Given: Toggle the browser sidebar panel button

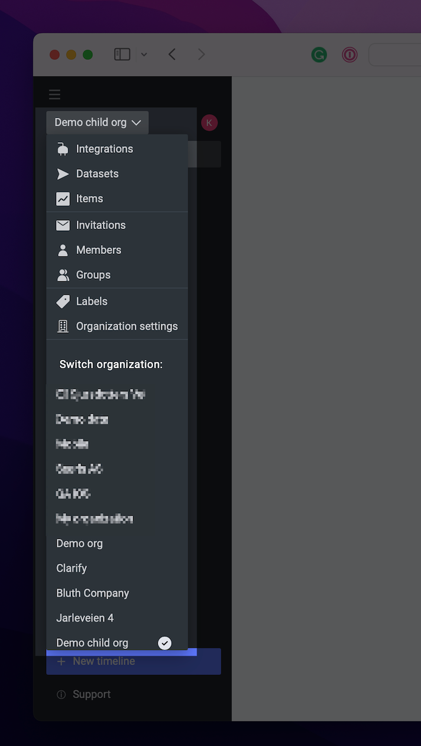Looking at the screenshot, I should (122, 55).
